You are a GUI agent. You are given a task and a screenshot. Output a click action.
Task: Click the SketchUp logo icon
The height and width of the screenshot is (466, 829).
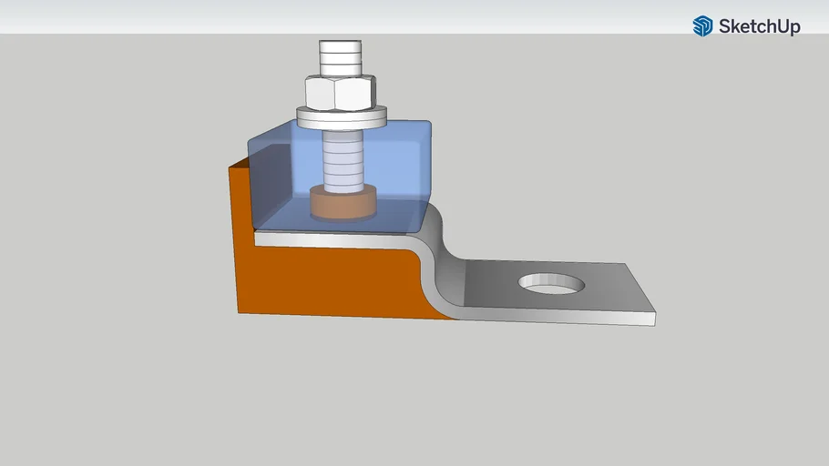702,26
